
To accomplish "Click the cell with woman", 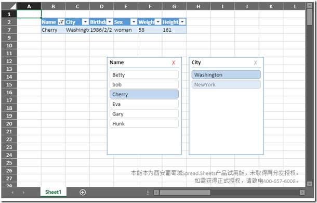I will tap(126, 30).
